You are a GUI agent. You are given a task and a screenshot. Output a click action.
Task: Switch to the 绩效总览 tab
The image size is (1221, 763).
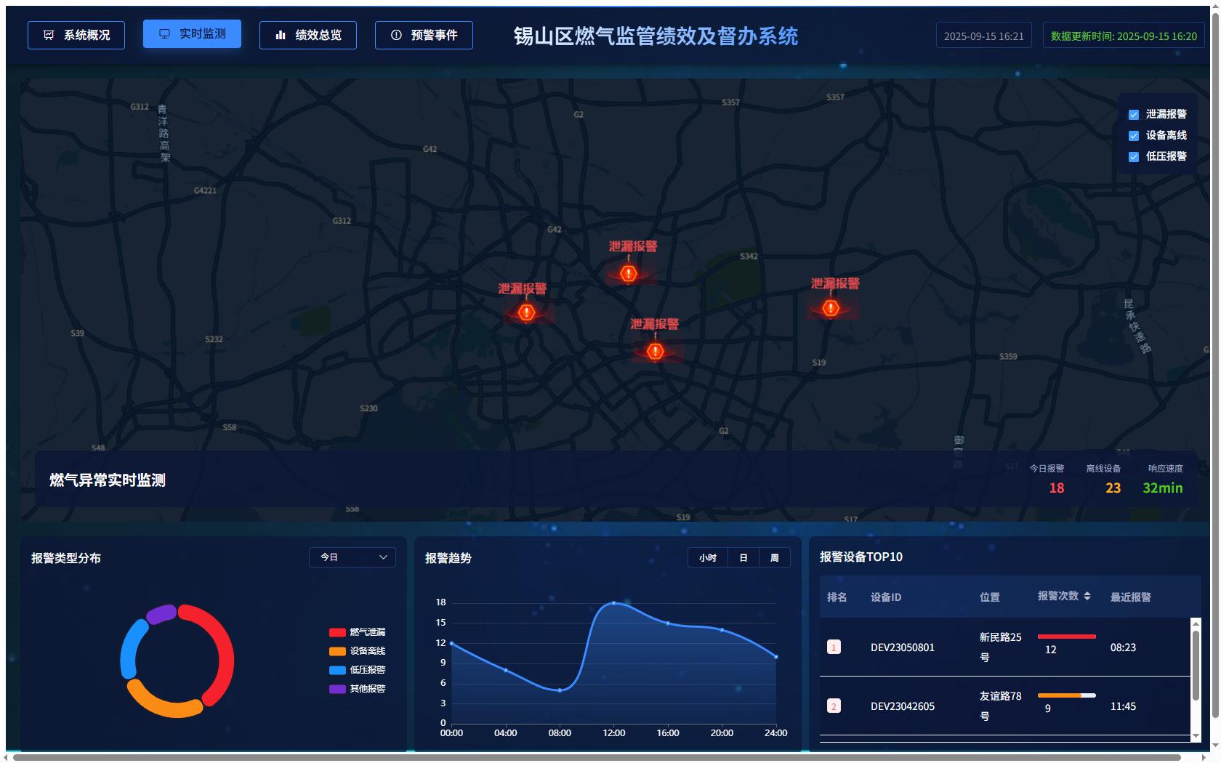coord(308,35)
